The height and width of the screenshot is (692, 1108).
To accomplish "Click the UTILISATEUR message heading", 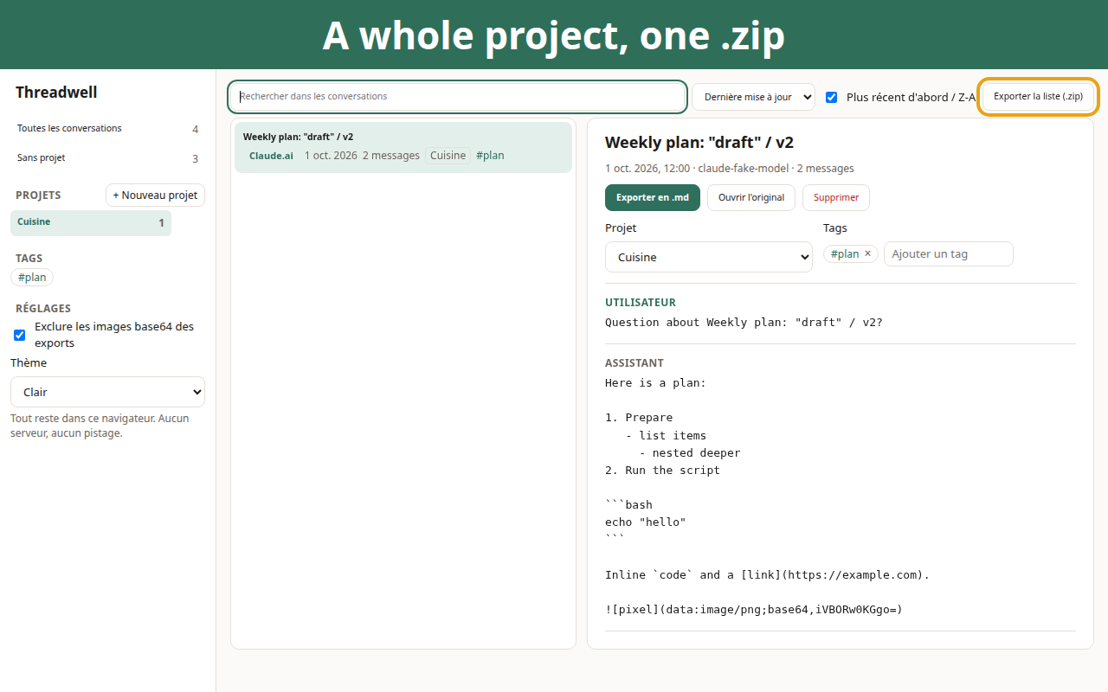I will pos(641,303).
